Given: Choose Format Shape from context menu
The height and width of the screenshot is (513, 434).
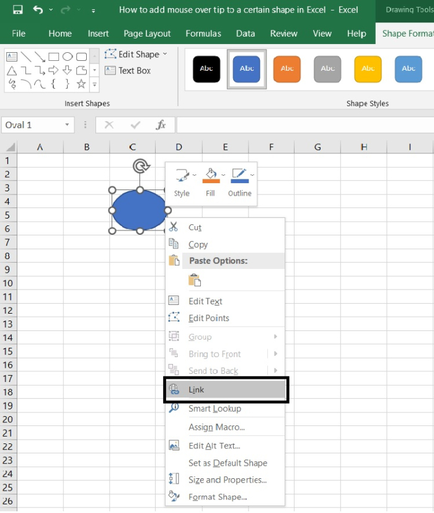Looking at the screenshot, I should [225, 497].
